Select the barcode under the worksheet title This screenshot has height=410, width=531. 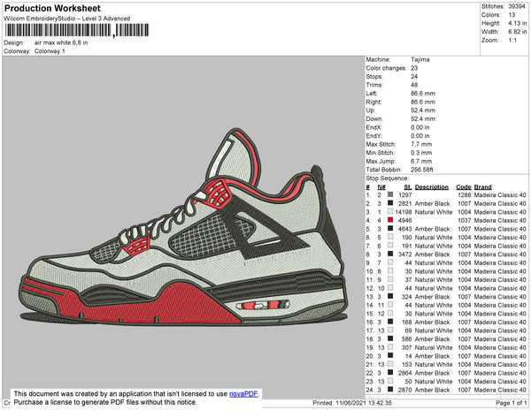click(77, 30)
